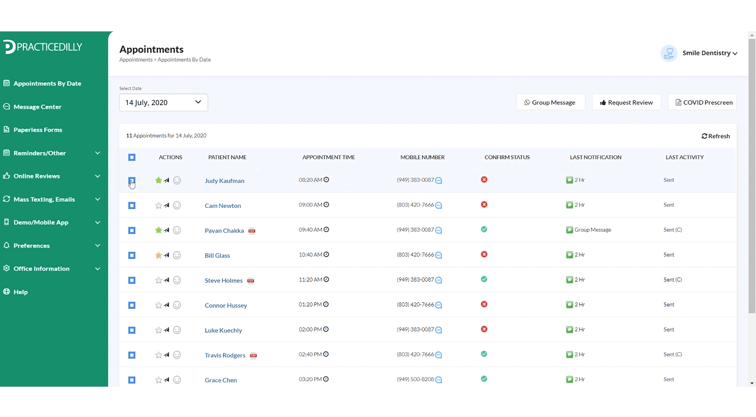
Task: Open chat bubble next to Judy Kaufman's number
Action: pyautogui.click(x=438, y=180)
